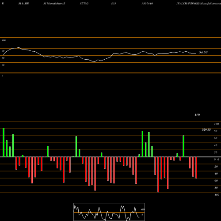Screen dimensions: 221x221
Task: Click the peak of the RSI line near 70
Action: [x=19, y=47]
